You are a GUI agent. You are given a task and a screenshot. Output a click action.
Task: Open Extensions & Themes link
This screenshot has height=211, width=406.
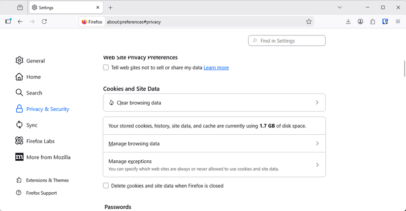coord(42,180)
